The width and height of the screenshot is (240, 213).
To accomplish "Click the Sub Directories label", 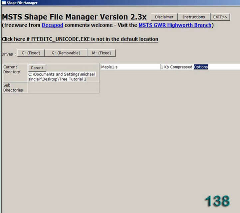I will coord(13,88).
